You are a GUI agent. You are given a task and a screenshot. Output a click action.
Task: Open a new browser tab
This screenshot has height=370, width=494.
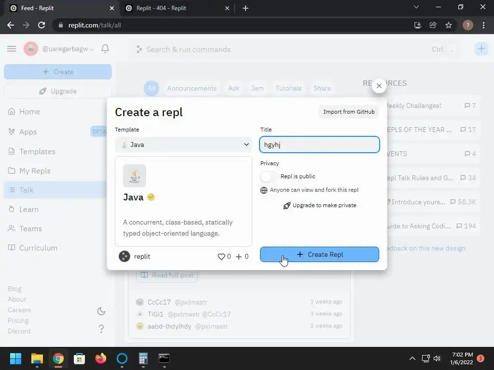pos(246,8)
